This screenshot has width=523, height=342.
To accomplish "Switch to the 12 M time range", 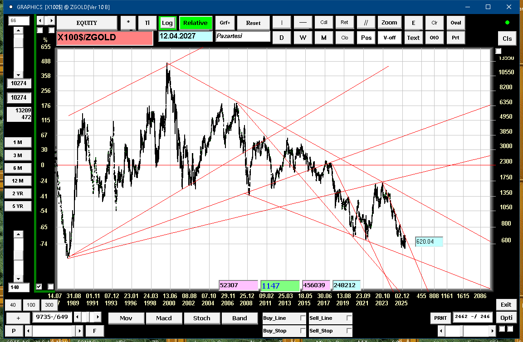I will tap(18, 181).
